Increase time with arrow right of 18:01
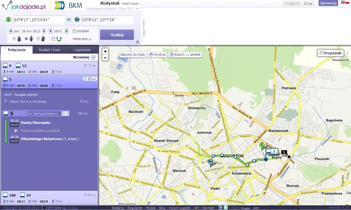Viewport: 351px width, 210px height. pyautogui.click(x=67, y=31)
